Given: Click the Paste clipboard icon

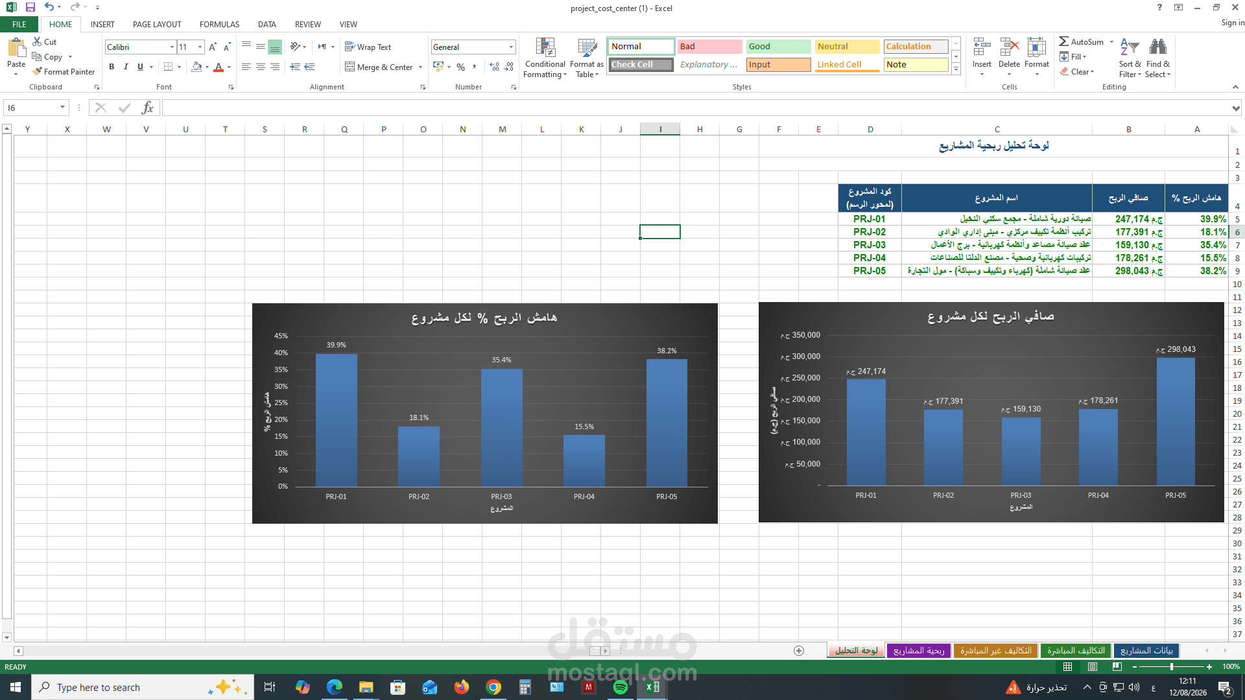Looking at the screenshot, I should coord(16,47).
